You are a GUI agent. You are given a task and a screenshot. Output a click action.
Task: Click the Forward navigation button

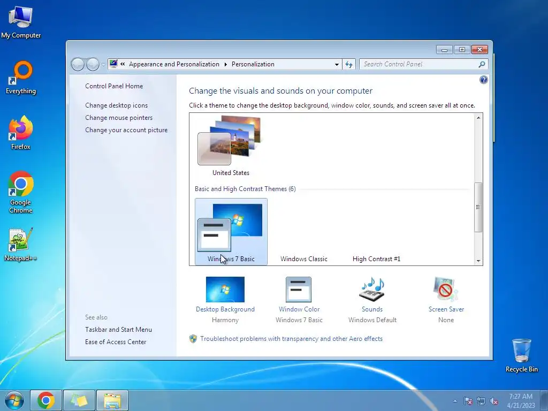(x=93, y=64)
